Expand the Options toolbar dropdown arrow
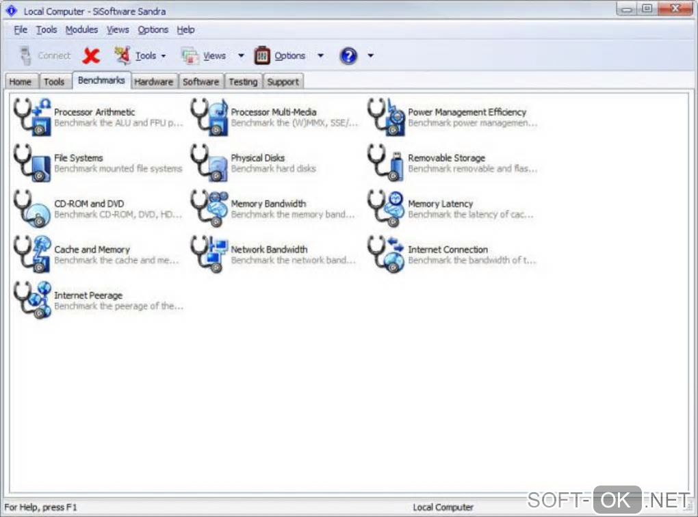 [320, 56]
